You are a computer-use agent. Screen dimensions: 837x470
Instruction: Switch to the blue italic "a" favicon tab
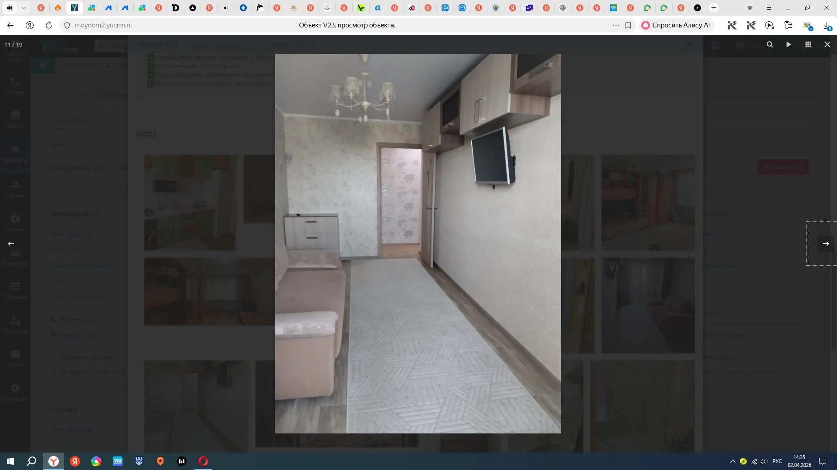click(x=378, y=8)
